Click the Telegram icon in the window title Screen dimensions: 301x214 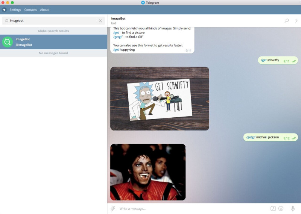pyautogui.click(x=143, y=3)
